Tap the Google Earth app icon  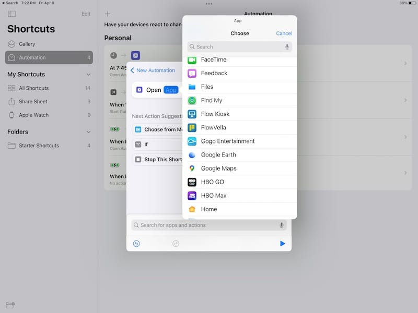click(x=192, y=154)
